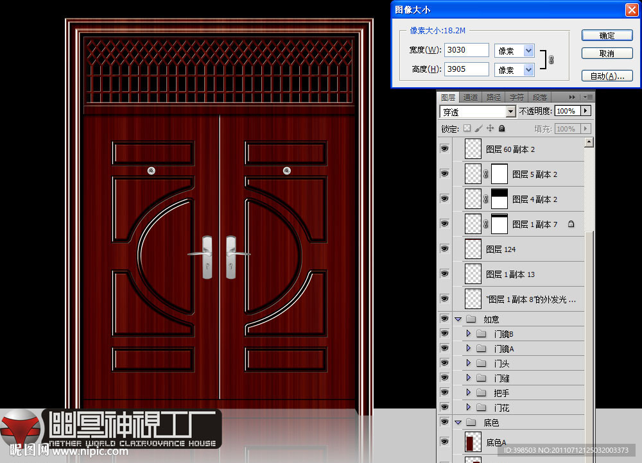This screenshot has height=463, width=642.
Task: Click the lock image pixels brush icon
Action: (479, 129)
